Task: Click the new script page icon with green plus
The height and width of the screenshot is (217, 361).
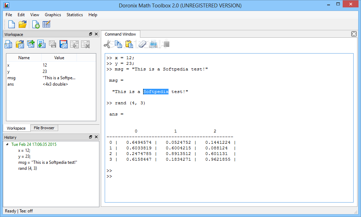Action: click(36, 24)
